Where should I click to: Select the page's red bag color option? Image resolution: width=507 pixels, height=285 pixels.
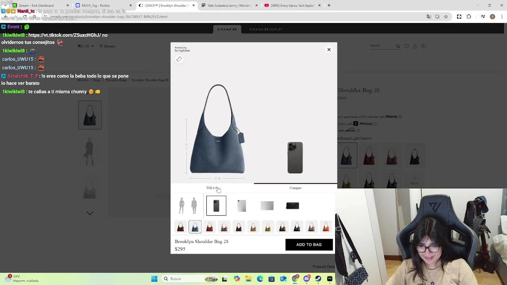369,156
